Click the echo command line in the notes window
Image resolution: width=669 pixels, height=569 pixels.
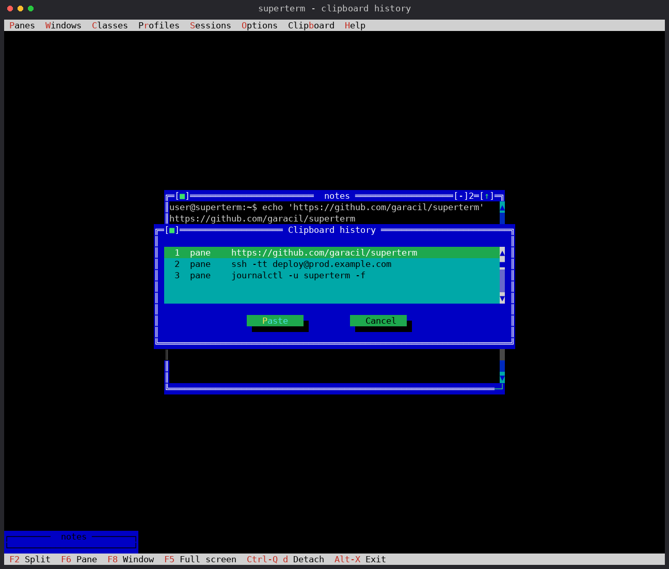click(x=327, y=207)
